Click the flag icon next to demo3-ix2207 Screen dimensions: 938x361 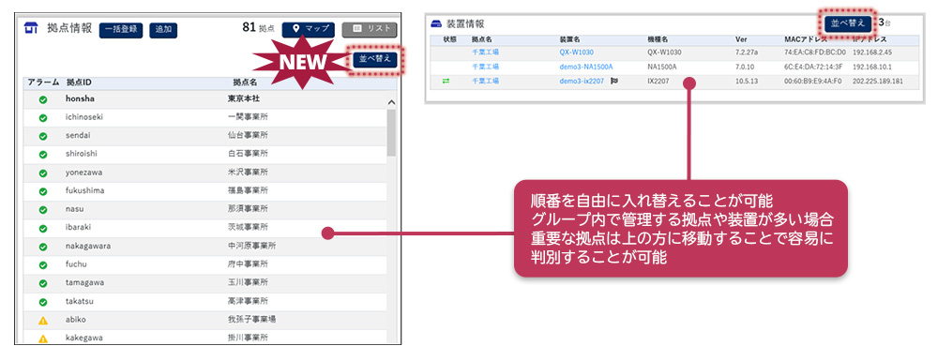tap(613, 82)
